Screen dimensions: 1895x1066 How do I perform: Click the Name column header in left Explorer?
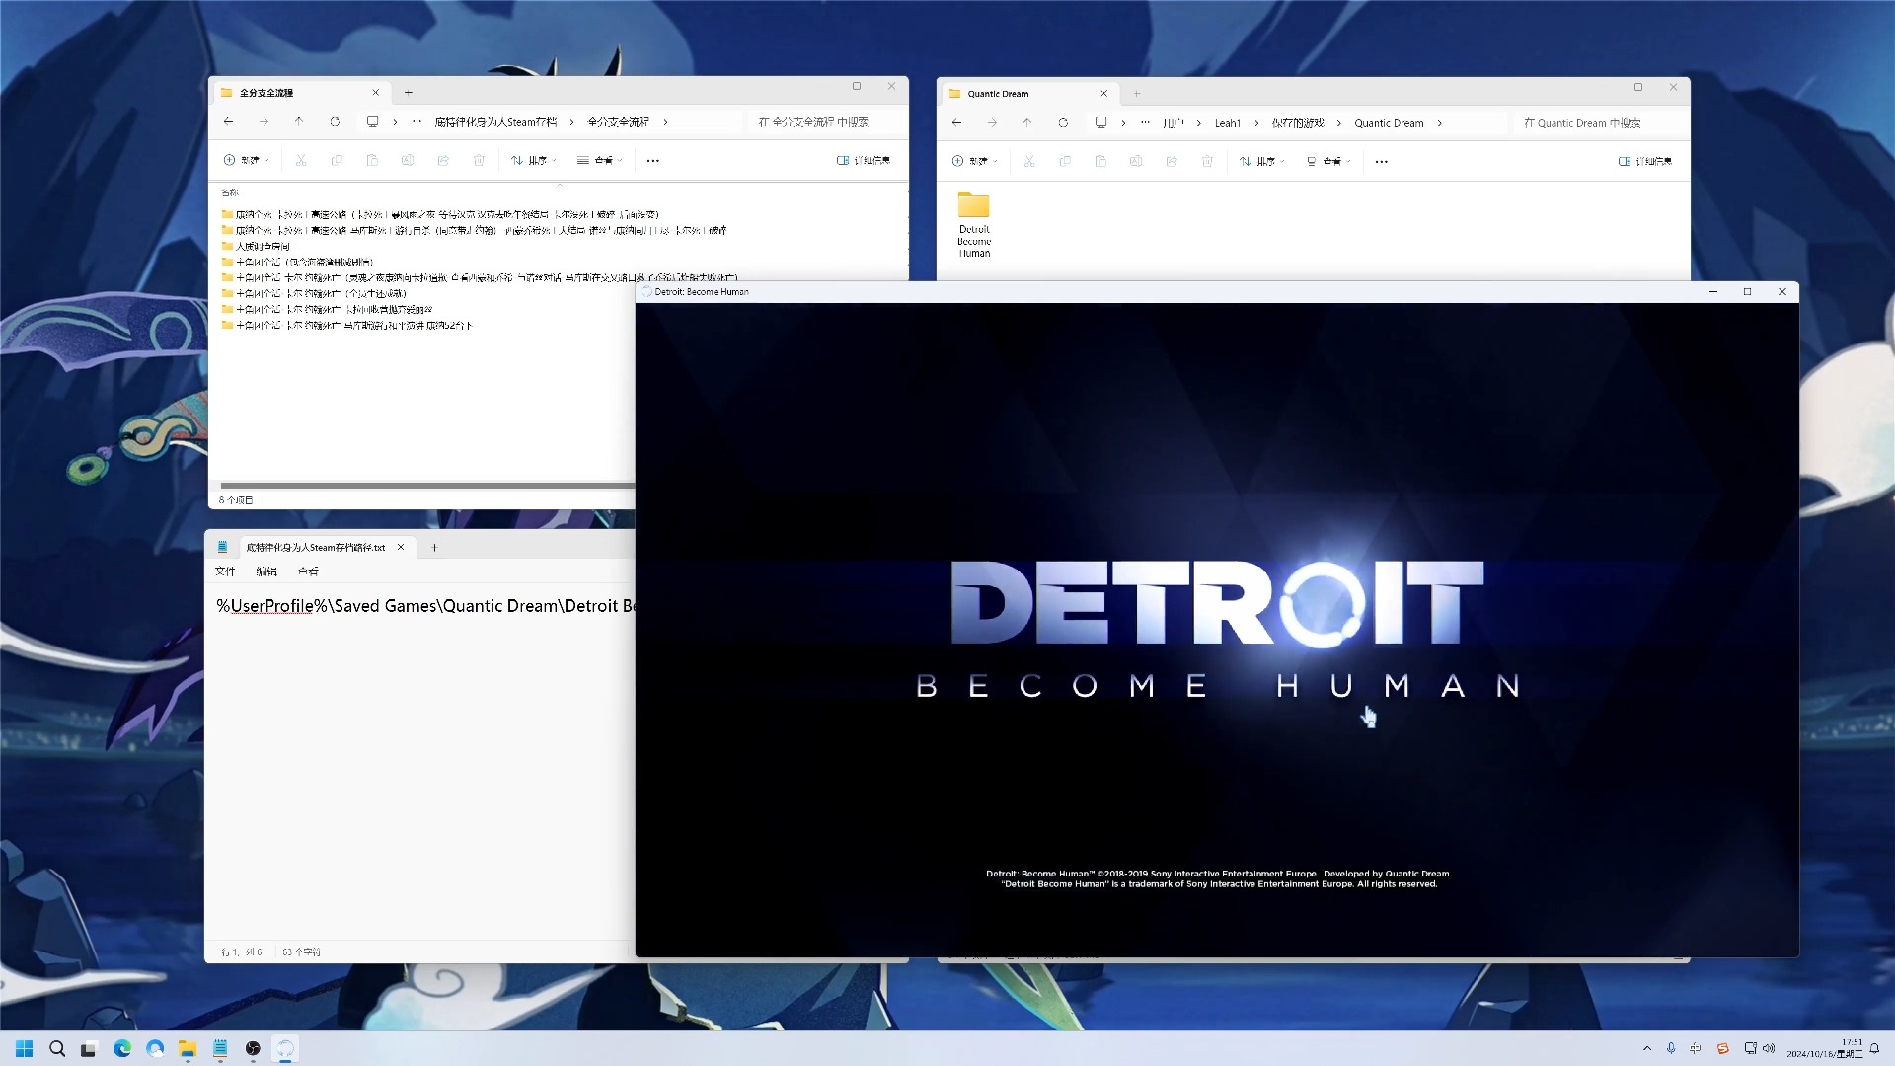[230, 192]
